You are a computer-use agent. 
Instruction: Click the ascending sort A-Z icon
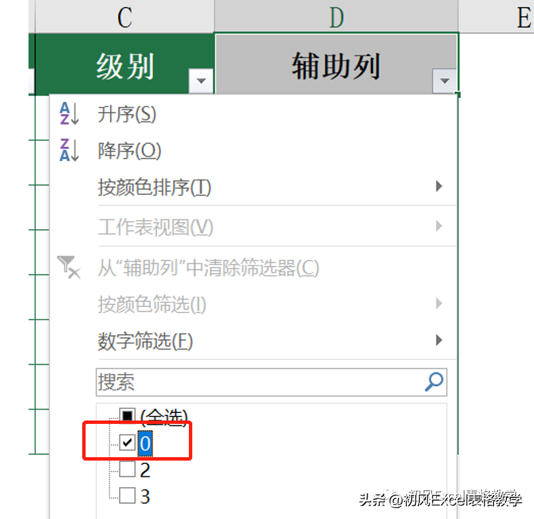tap(69, 113)
